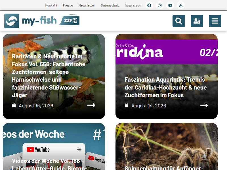Open article Raritäten & Neuimporte Vol. 556
This screenshot has width=227, height=170.
49,76
